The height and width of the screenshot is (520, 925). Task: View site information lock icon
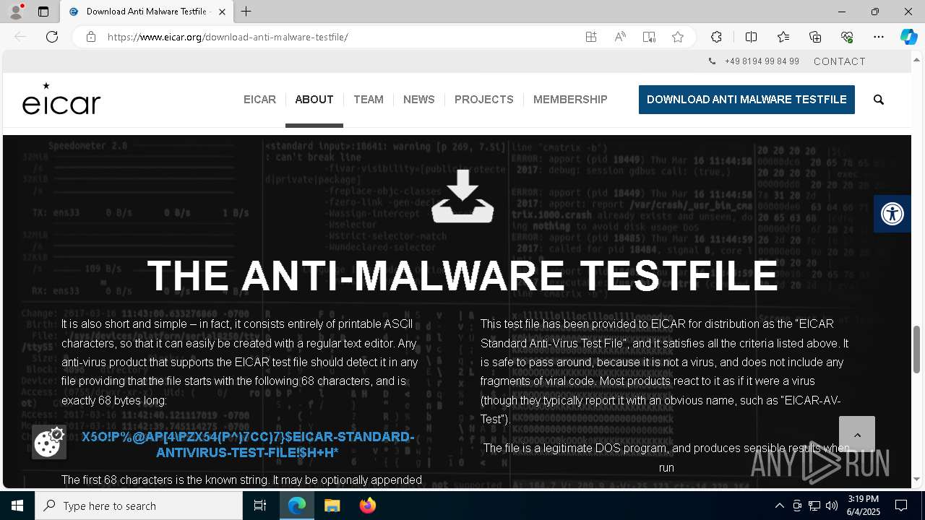pyautogui.click(x=91, y=37)
